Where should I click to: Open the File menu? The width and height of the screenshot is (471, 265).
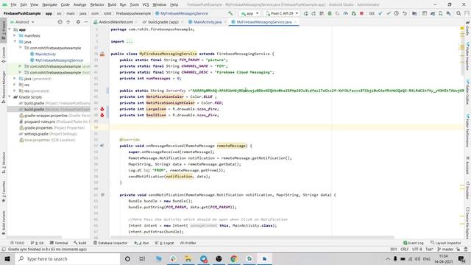click(x=13, y=4)
